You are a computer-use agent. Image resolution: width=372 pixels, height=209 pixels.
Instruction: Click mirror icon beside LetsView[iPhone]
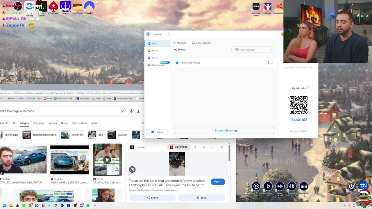pyautogui.click(x=270, y=63)
